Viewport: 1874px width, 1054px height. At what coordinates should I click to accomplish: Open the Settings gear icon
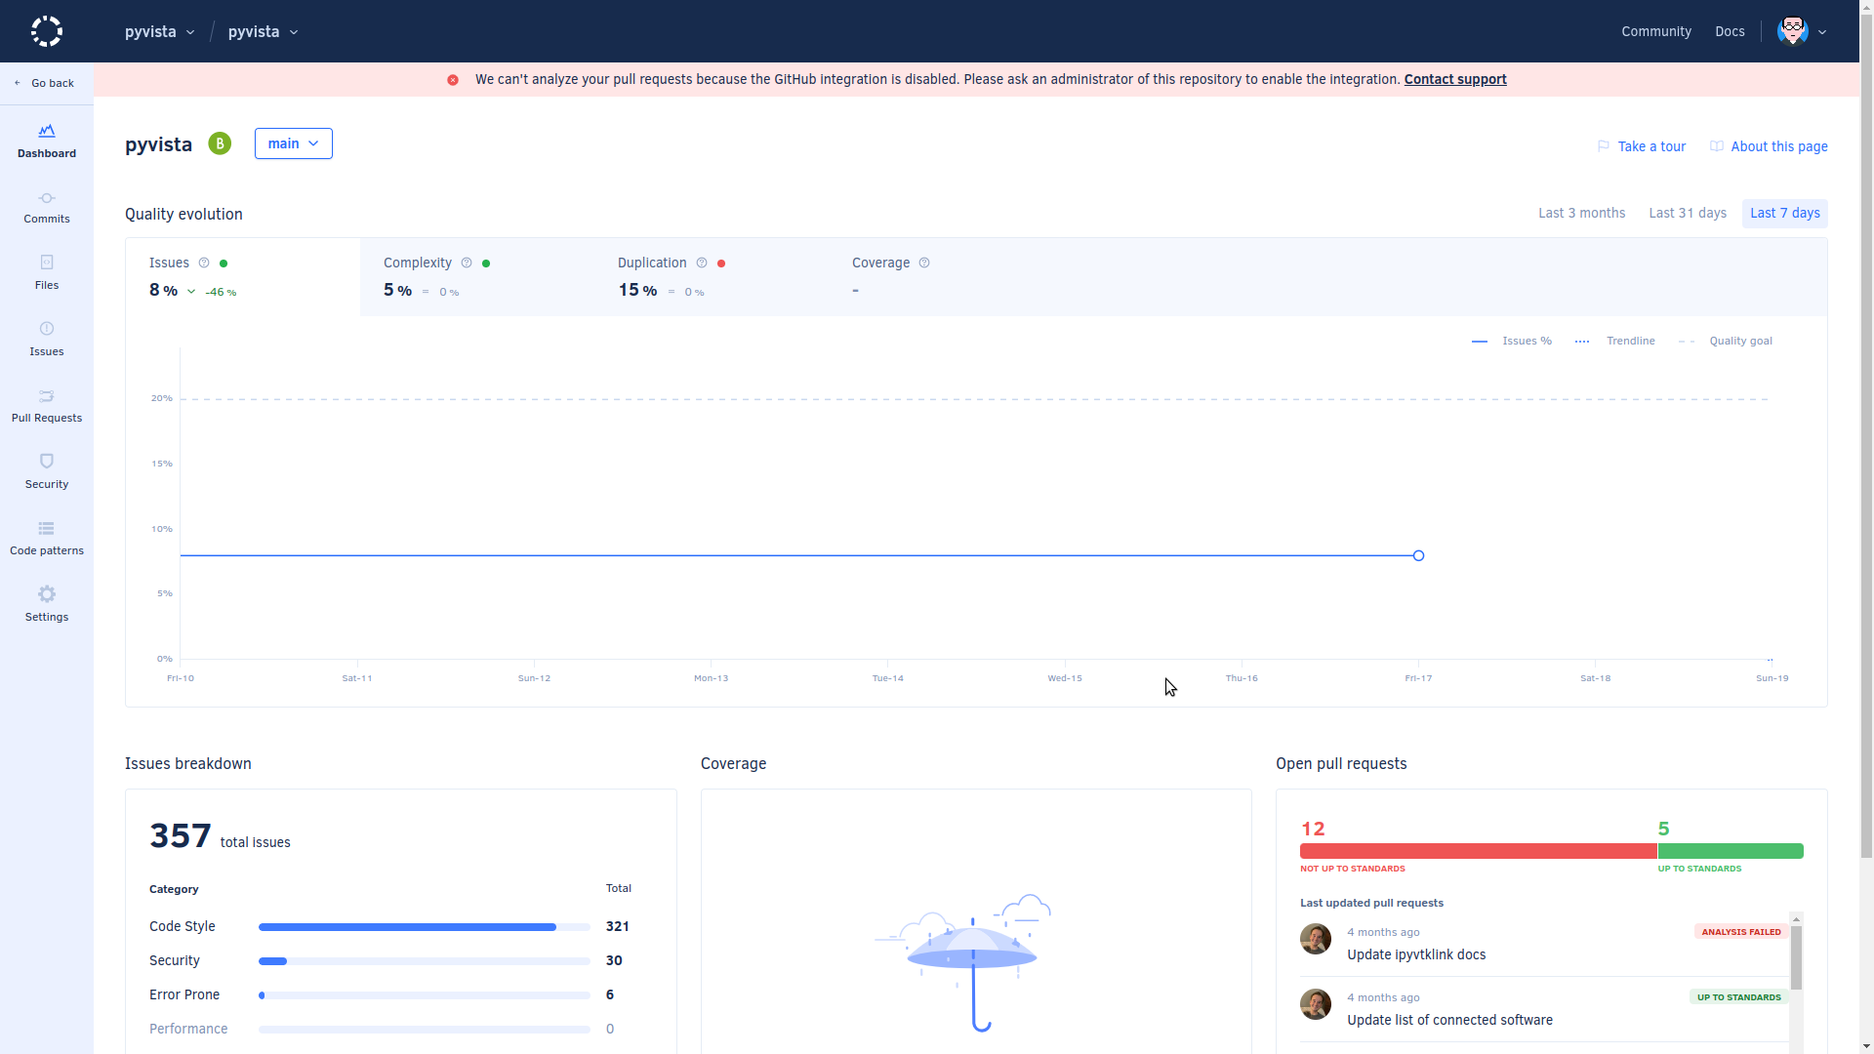pyautogui.click(x=47, y=594)
